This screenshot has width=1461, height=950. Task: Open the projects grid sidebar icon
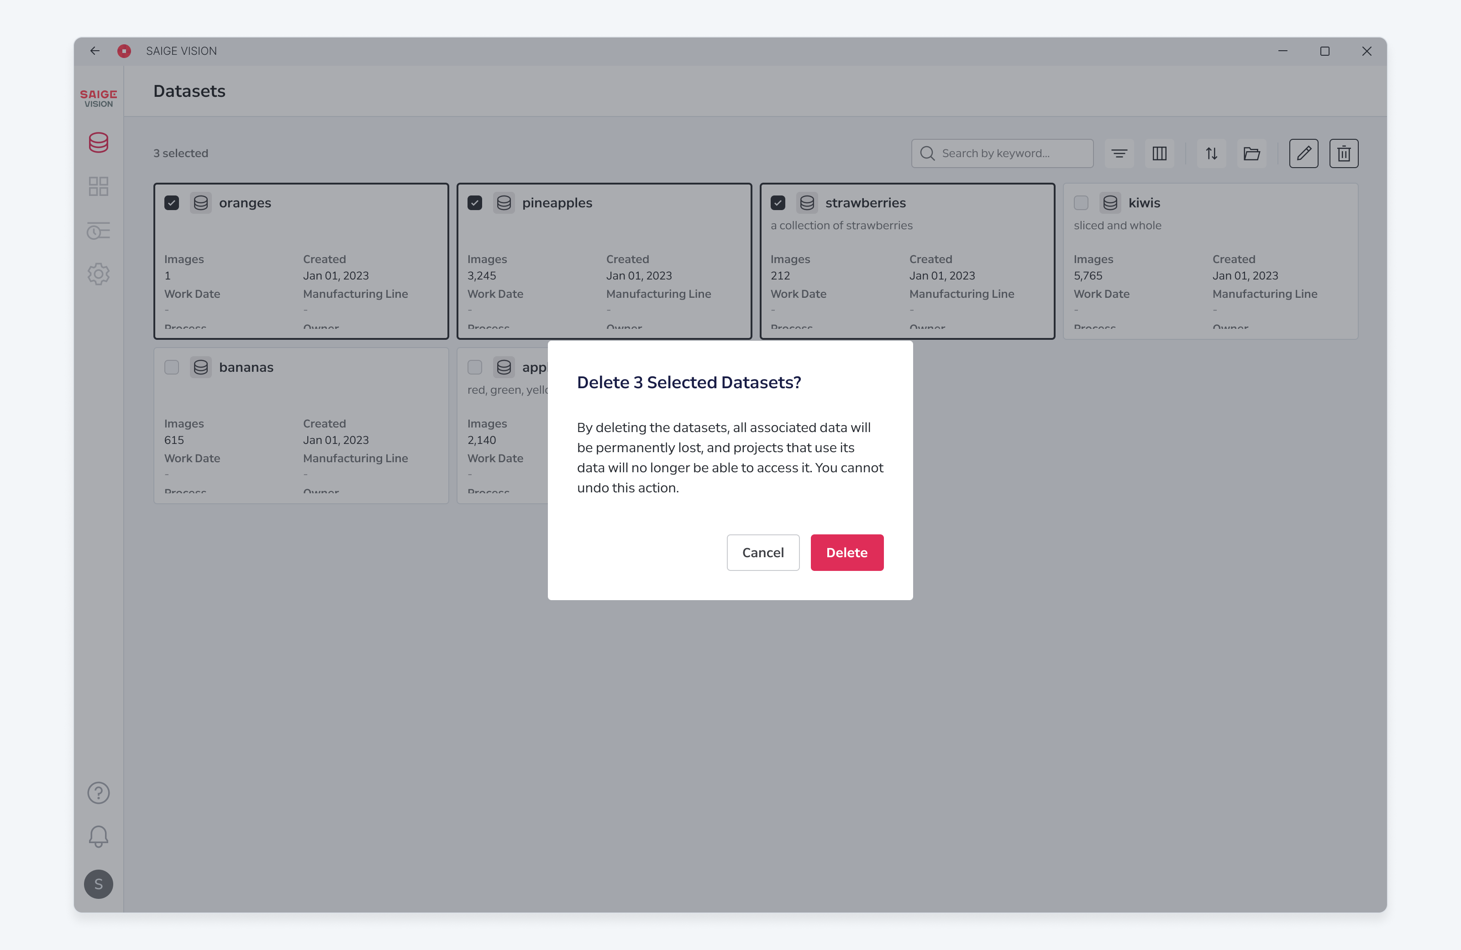coord(98,187)
